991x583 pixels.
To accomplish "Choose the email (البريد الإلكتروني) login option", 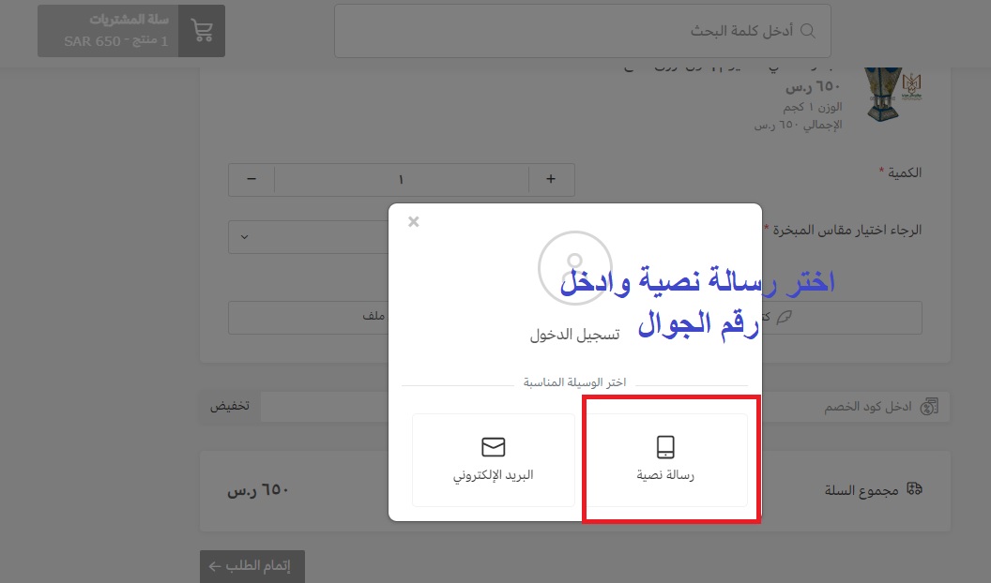I will [494, 459].
